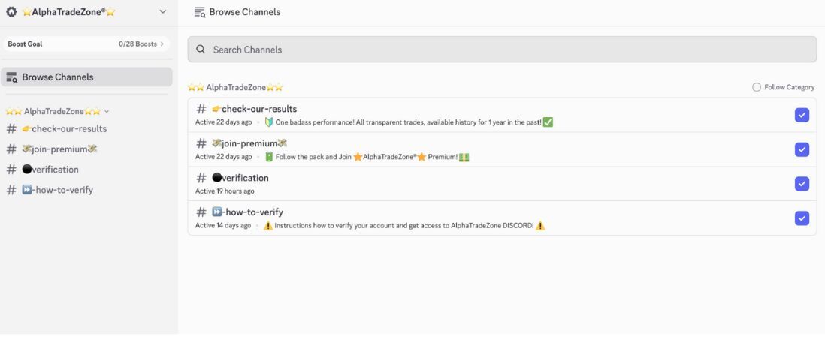Open join-premium in the channel list
825x340 pixels.
[502, 150]
